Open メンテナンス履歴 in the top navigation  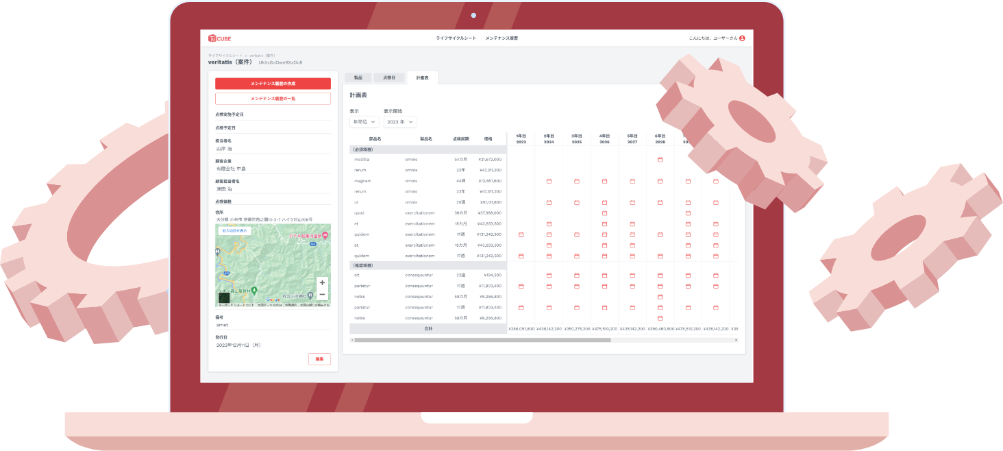click(x=501, y=38)
